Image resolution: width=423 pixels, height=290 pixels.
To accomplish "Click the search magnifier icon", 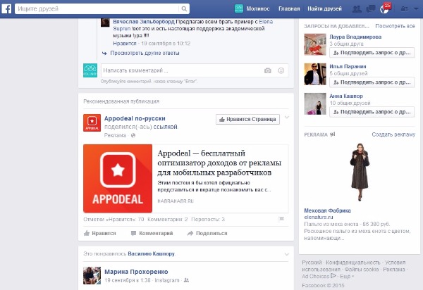I will point(184,9).
